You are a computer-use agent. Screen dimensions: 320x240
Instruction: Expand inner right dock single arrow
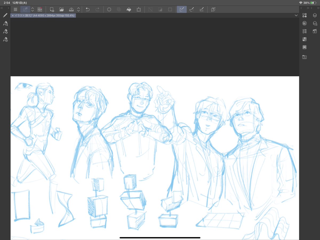[x=301, y=8]
